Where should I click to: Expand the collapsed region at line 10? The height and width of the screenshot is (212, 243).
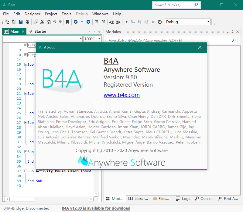(26, 55)
